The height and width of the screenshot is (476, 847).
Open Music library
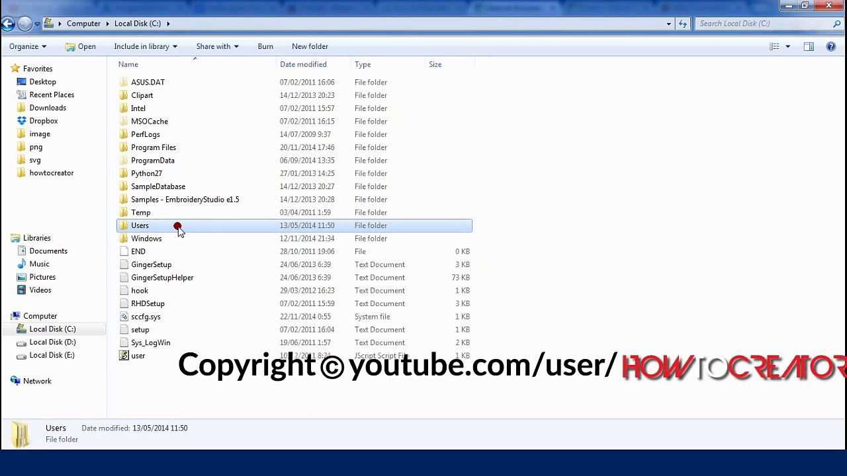[x=39, y=264]
